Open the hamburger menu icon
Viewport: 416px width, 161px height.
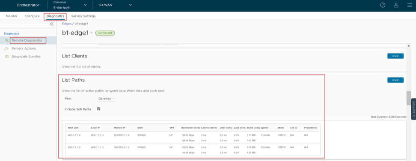pos(410,5)
